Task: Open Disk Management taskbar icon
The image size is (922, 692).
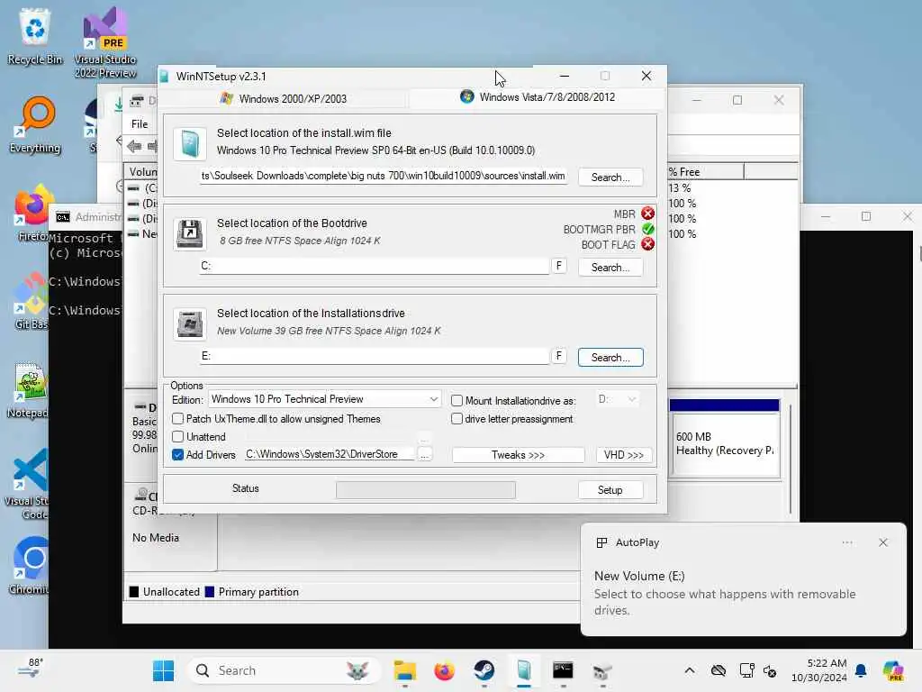Action: (x=602, y=670)
